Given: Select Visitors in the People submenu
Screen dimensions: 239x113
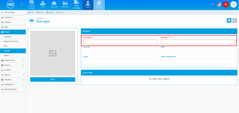Looking at the screenshot, I should (x=6, y=56).
